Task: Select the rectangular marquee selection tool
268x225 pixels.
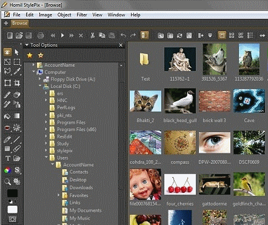Action: pyautogui.click(x=17, y=62)
